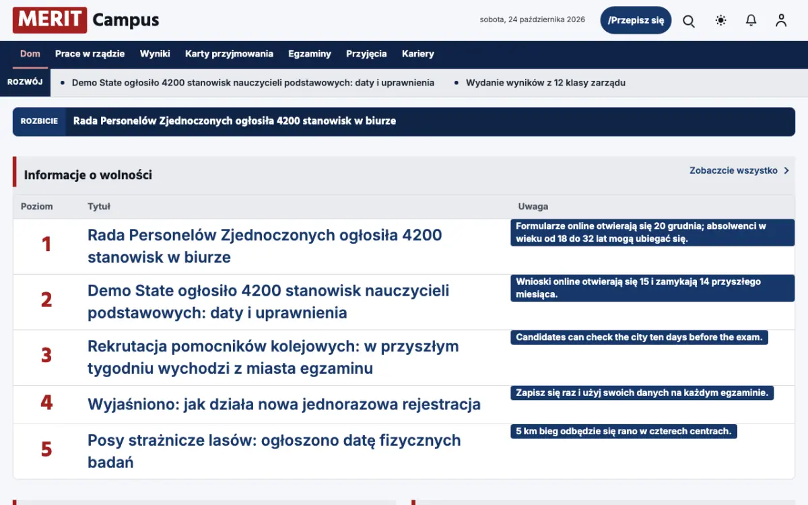Click the date sobota, 24 października 2026
Screen dimensions: 808x505
pos(533,20)
